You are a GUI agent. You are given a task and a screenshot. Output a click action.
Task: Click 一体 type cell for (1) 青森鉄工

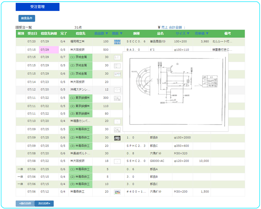tap(21, 169)
